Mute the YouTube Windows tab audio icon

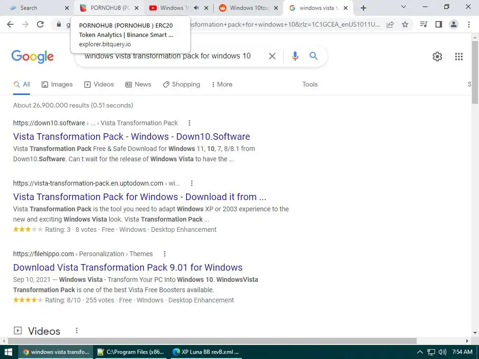tap(196, 8)
